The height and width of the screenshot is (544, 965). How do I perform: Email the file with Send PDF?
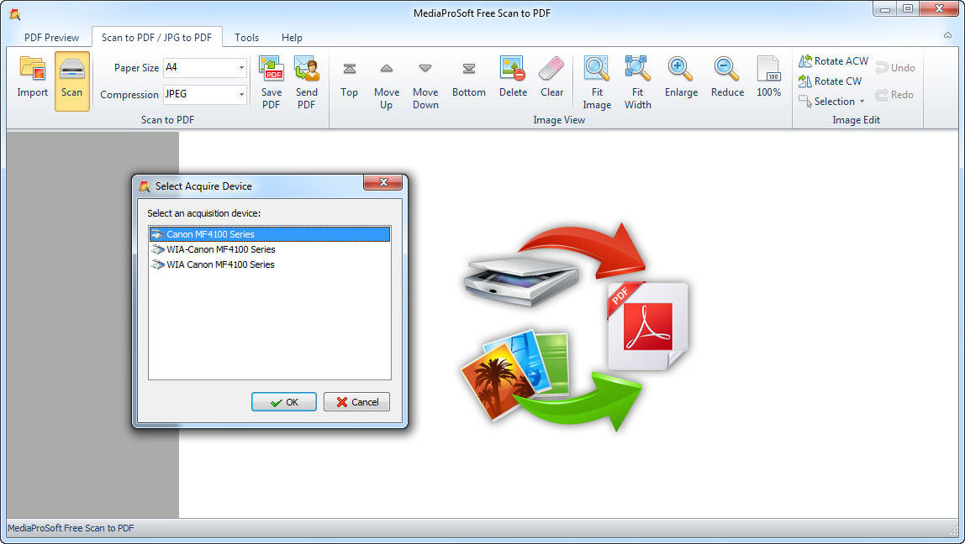[307, 82]
